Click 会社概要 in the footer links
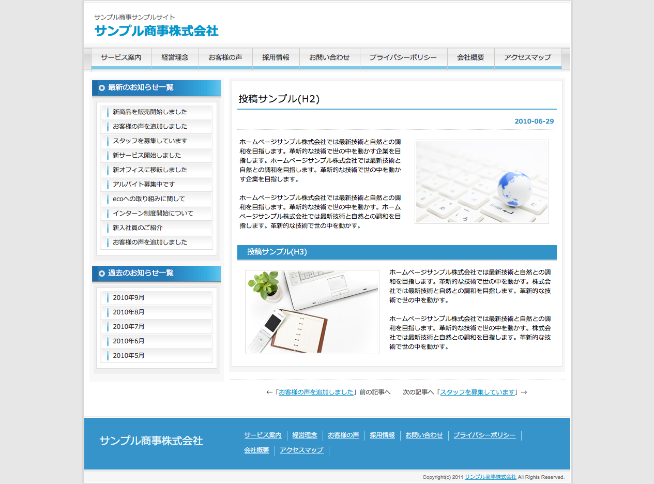 click(256, 450)
